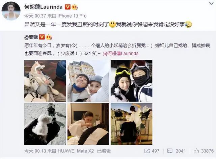View the reindeer hood photo thumbnail

coord(45,81)
